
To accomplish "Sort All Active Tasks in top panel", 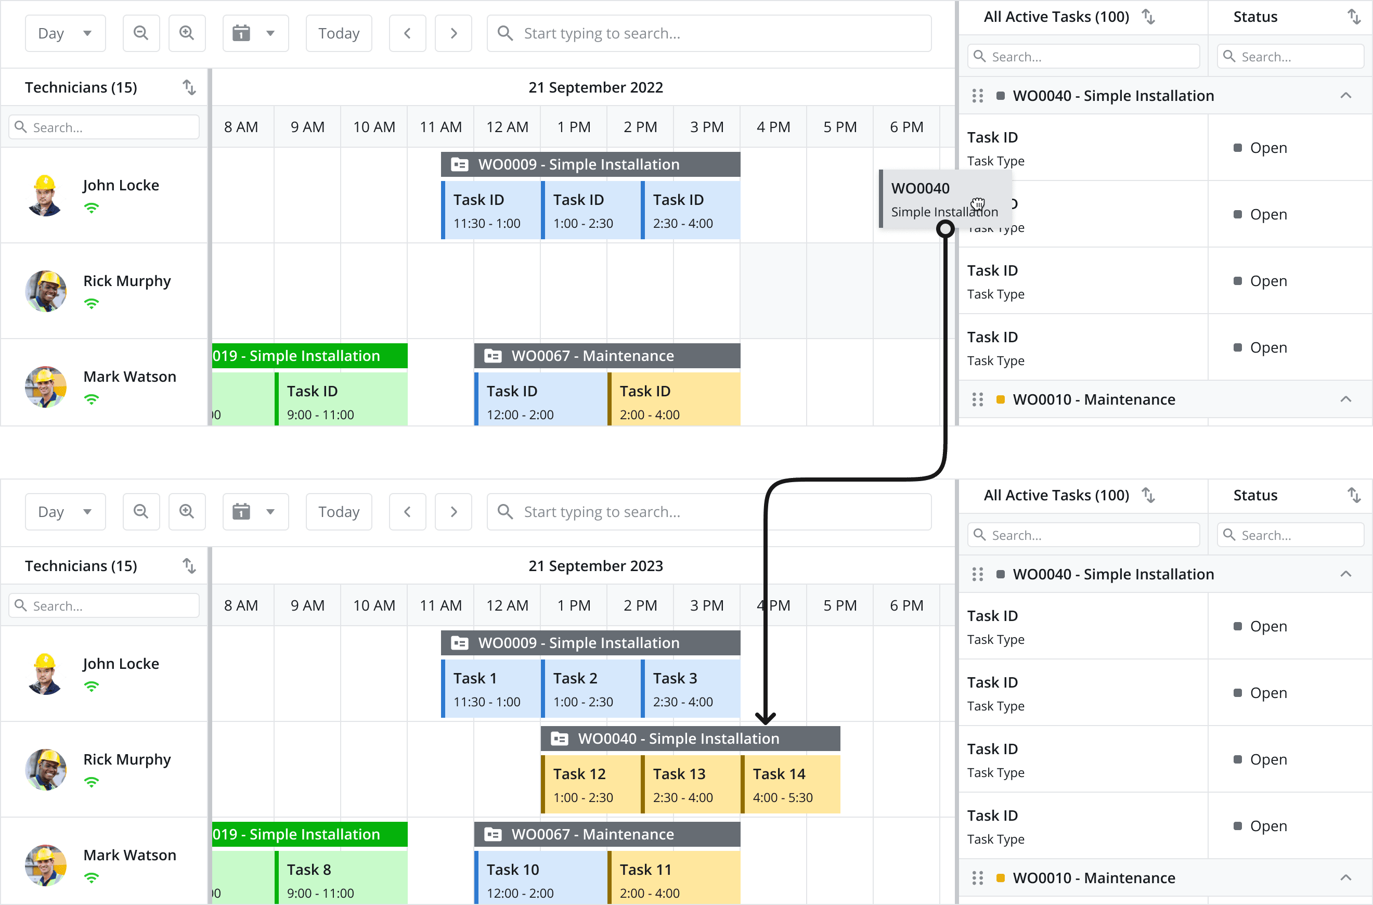I will [1148, 17].
